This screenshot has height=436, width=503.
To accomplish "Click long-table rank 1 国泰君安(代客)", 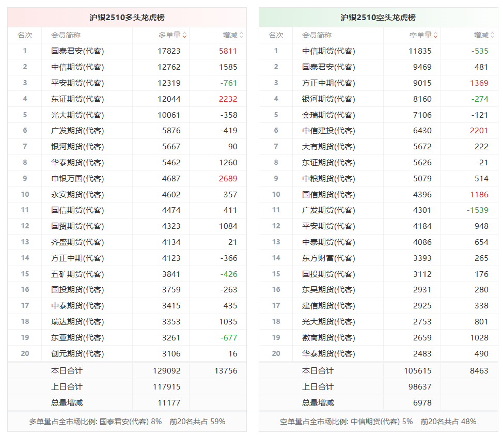I will click(77, 51).
